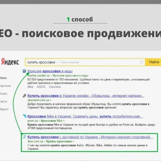This screenshot has width=161, height=161.
Task: Clear the search query with the X icon
Action: pos(142,62)
